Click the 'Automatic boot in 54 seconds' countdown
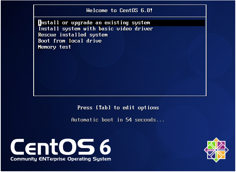 coord(118,120)
